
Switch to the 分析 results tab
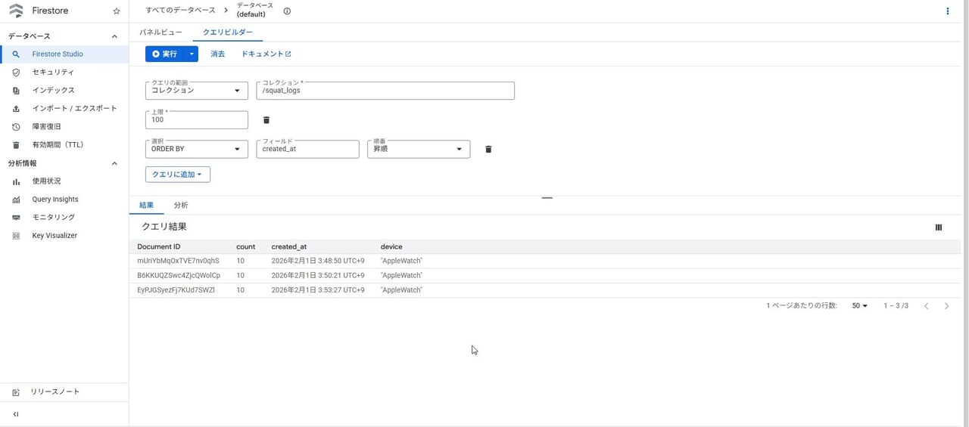point(181,206)
